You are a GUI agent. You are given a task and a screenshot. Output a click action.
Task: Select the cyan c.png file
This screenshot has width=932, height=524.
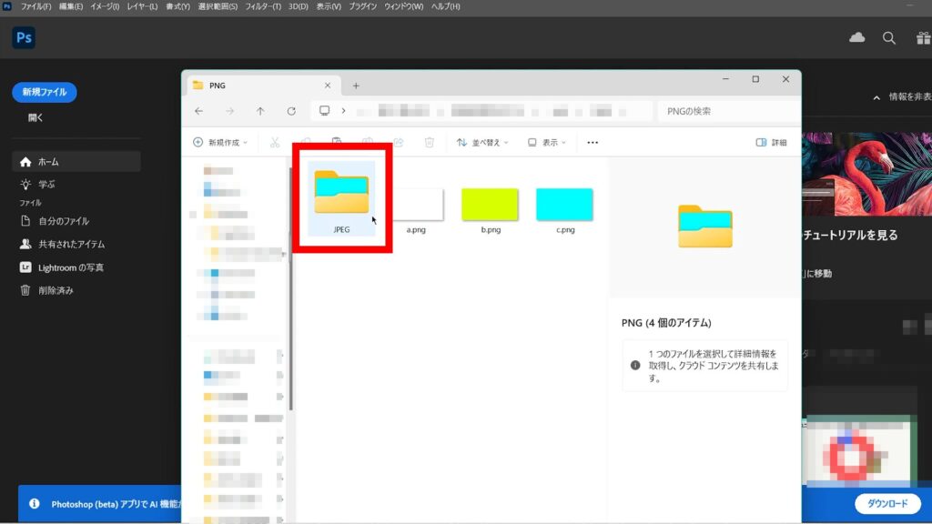click(x=564, y=210)
